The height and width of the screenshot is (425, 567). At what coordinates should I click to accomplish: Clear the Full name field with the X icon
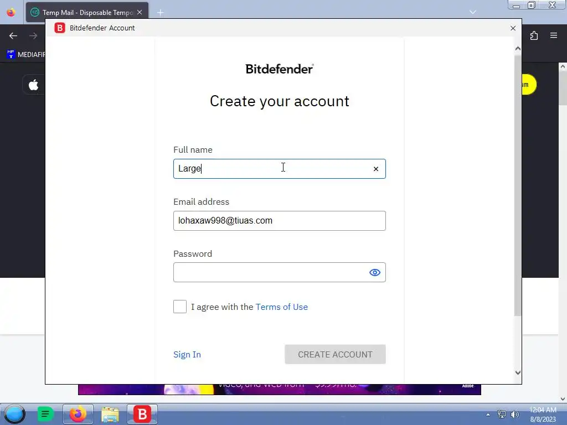click(376, 169)
